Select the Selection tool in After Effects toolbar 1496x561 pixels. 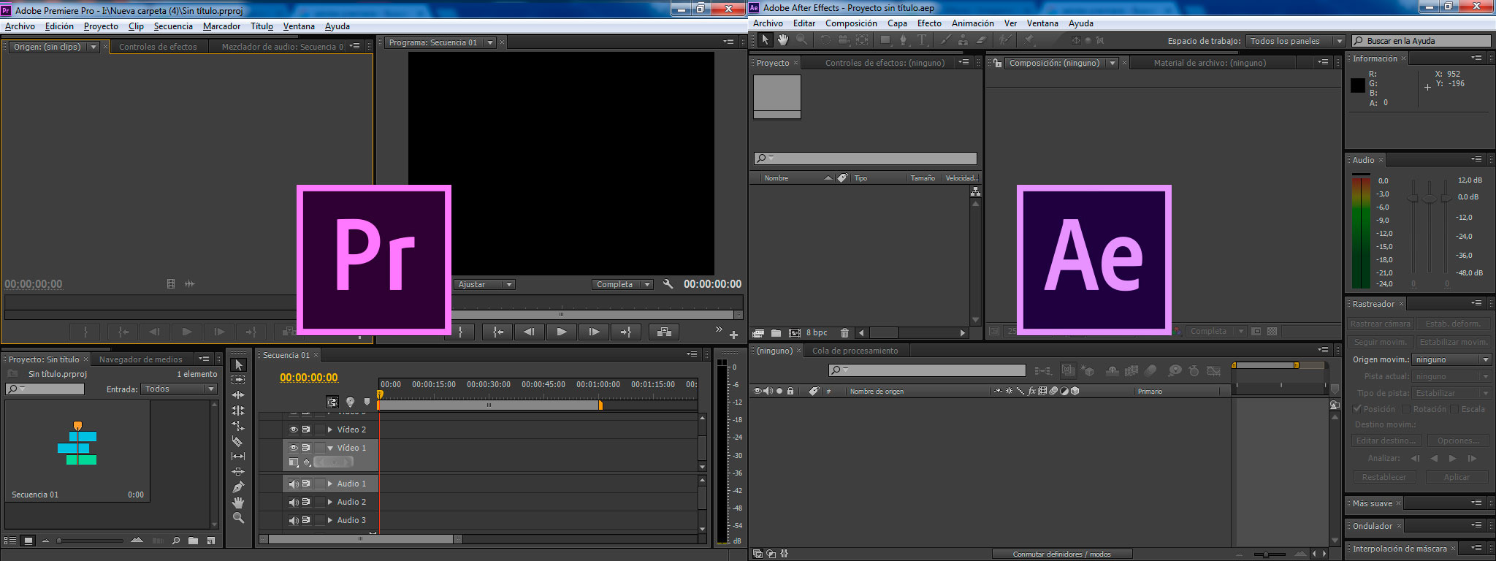pyautogui.click(x=765, y=40)
